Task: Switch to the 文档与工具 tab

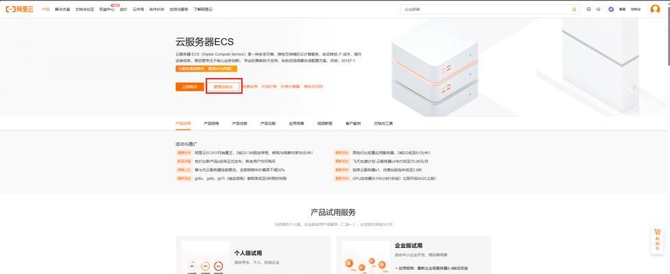Action: coord(383,123)
